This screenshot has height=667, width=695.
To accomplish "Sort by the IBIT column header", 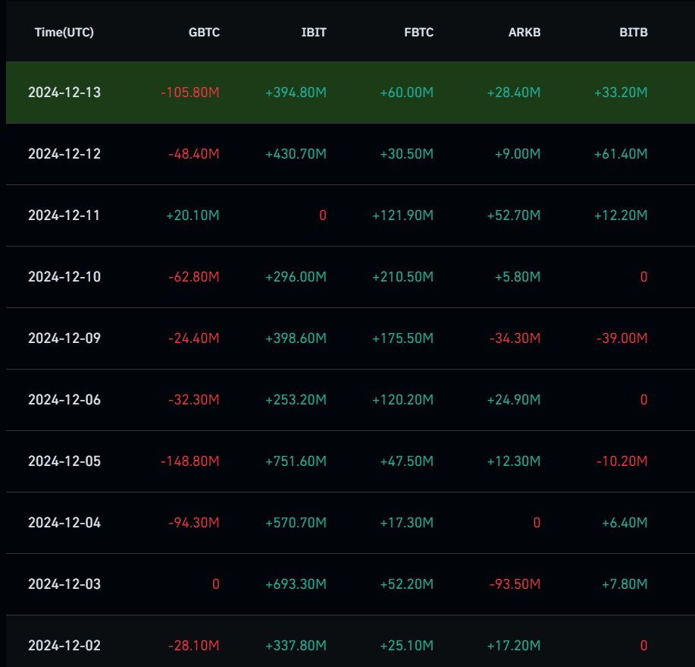I will (313, 33).
